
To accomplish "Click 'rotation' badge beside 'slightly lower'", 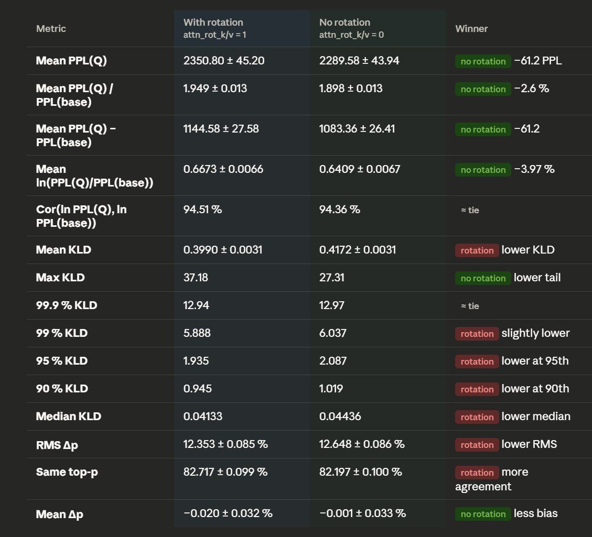I will [x=477, y=334].
